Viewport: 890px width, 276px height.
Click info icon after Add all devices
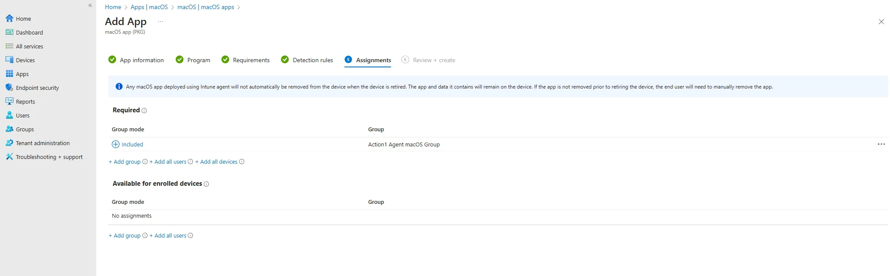242,162
